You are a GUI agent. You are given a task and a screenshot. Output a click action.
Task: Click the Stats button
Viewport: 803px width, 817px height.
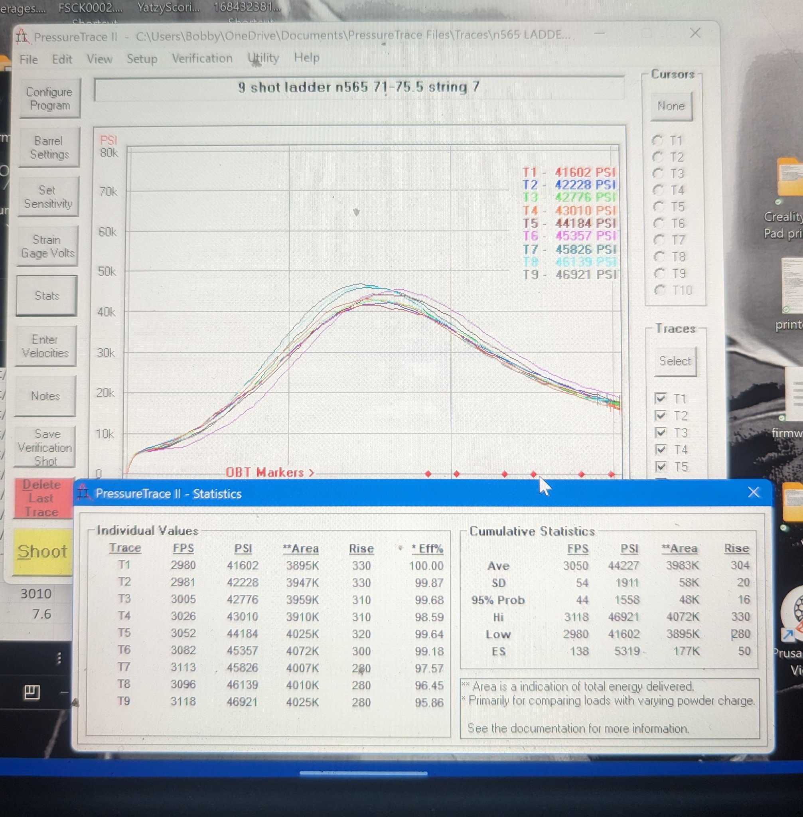pos(46,296)
